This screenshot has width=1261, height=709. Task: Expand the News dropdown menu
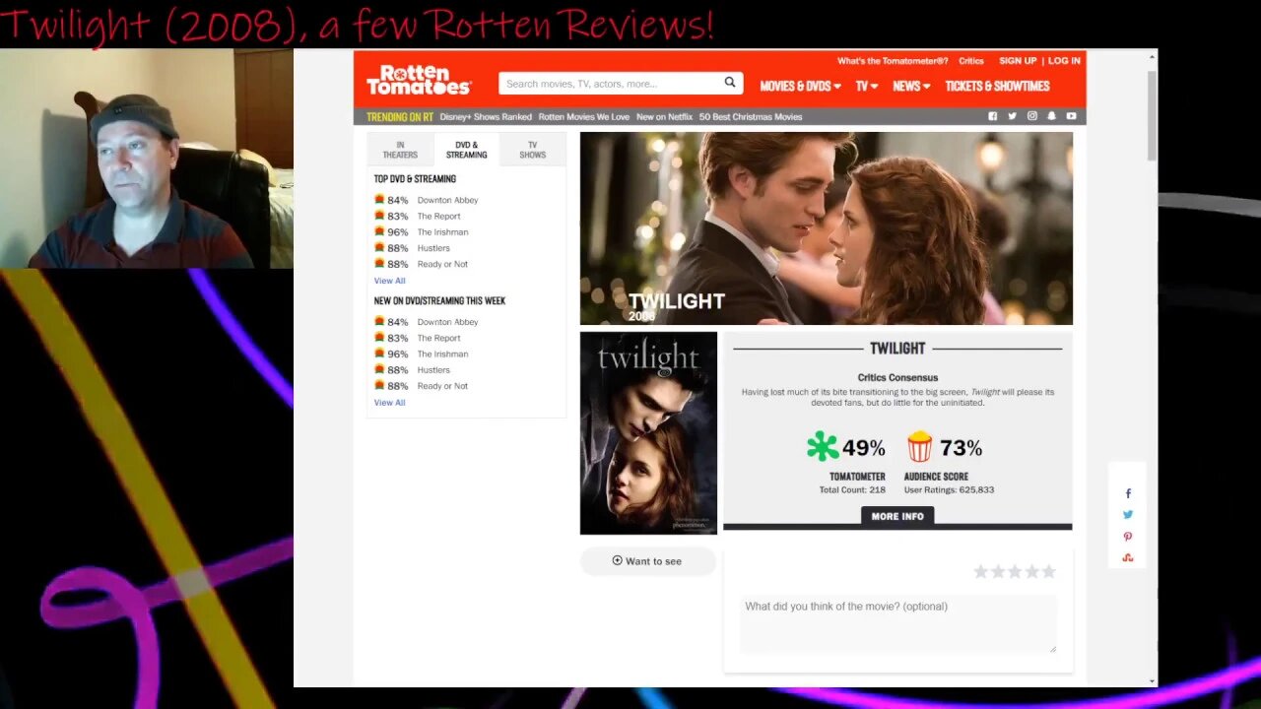pos(911,87)
